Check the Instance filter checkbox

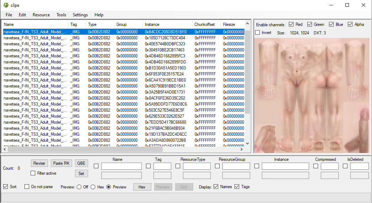[257, 166]
